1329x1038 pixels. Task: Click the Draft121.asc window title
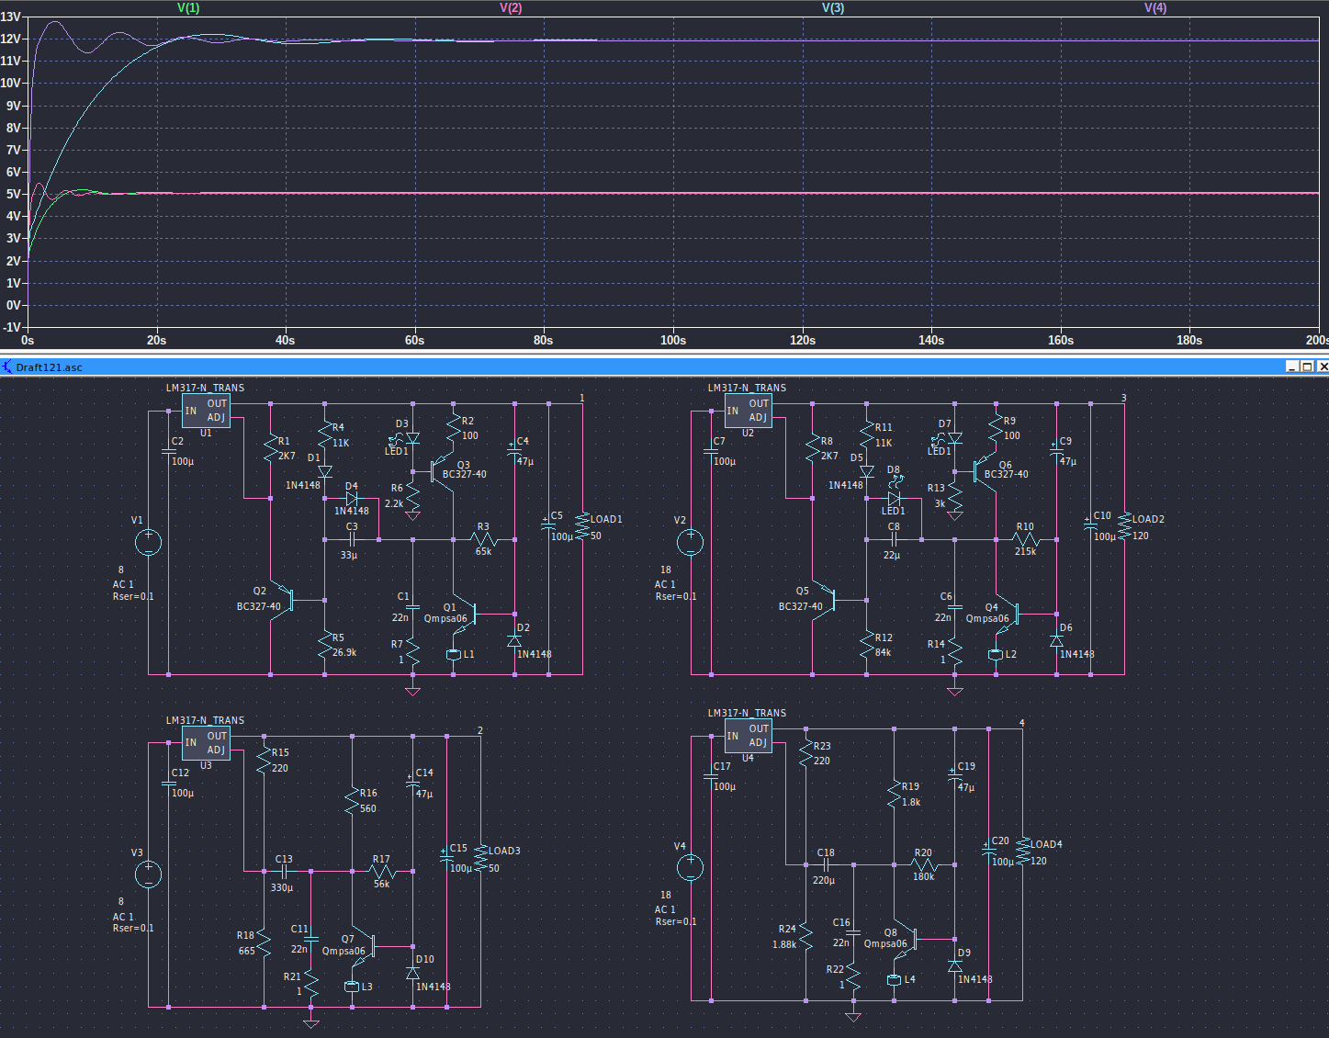coord(50,367)
